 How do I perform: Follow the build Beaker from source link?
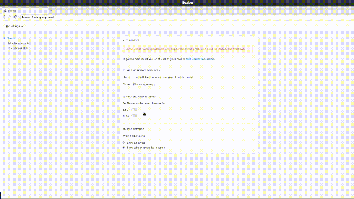coord(200,59)
